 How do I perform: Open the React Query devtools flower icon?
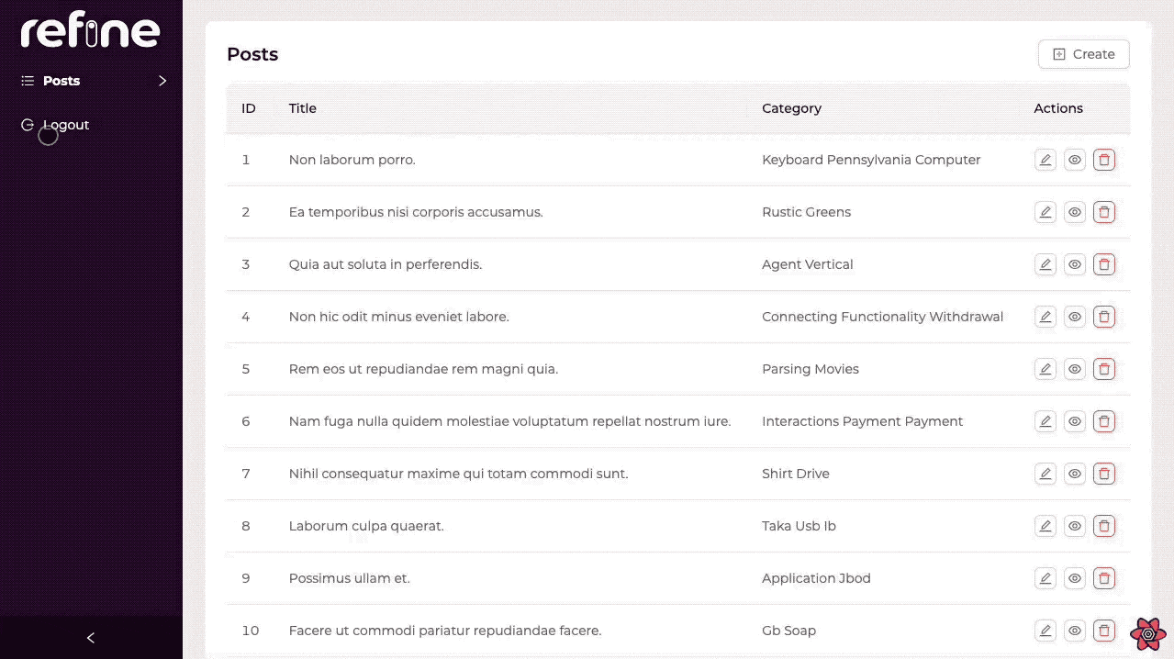coord(1147,634)
